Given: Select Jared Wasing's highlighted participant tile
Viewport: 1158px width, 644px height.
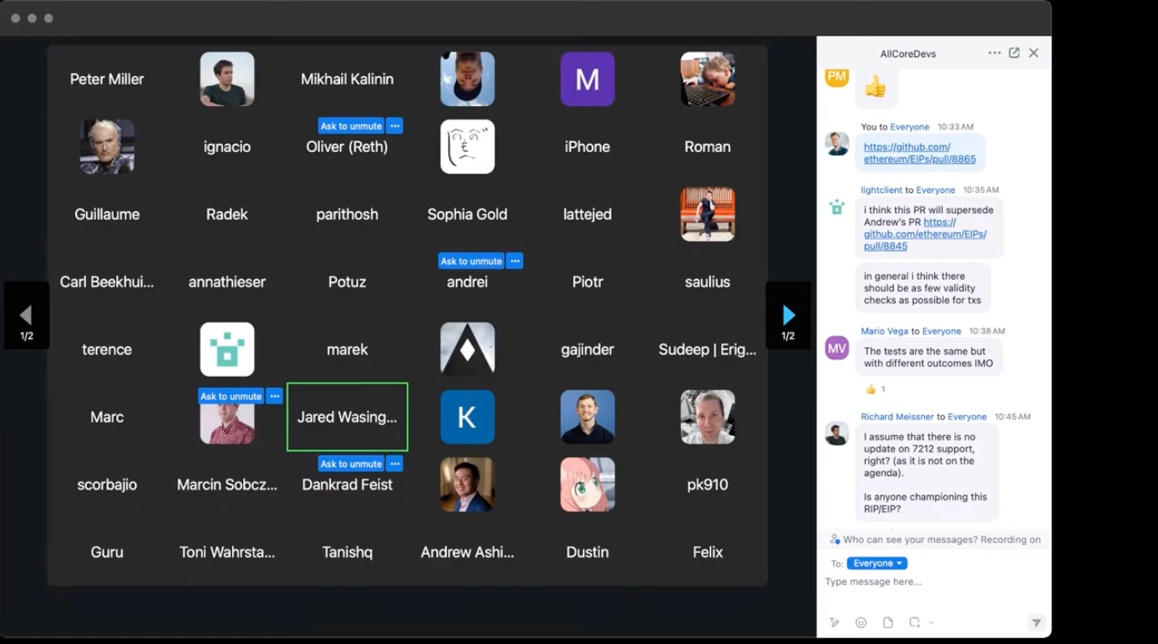Looking at the screenshot, I should (x=347, y=417).
